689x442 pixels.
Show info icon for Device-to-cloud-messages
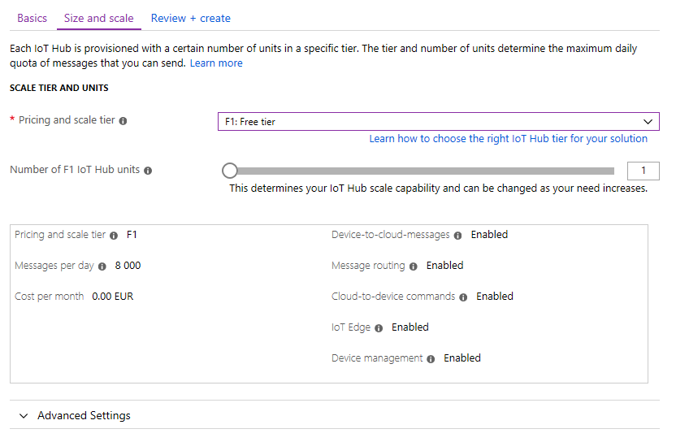coord(458,236)
